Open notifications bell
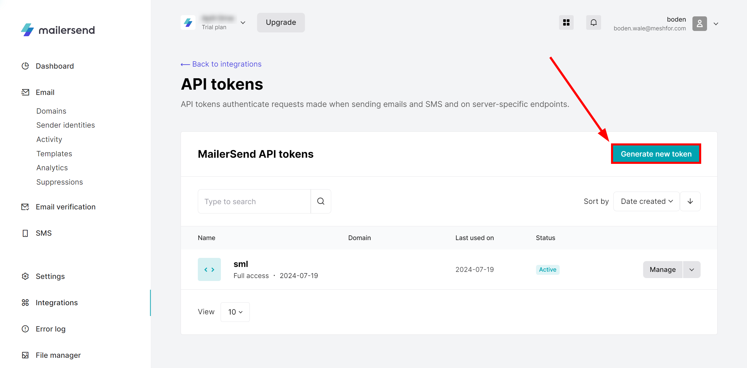 (x=594, y=22)
